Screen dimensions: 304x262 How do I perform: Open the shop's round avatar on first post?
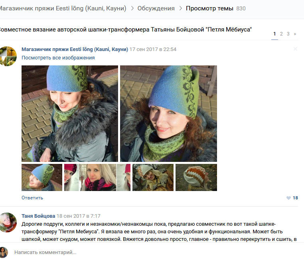click(x=7, y=56)
